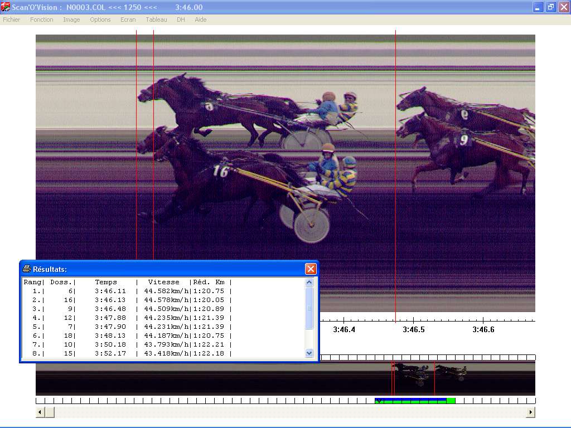Click the 1:22.21 reduction value
571x428 pixels.
click(209, 344)
